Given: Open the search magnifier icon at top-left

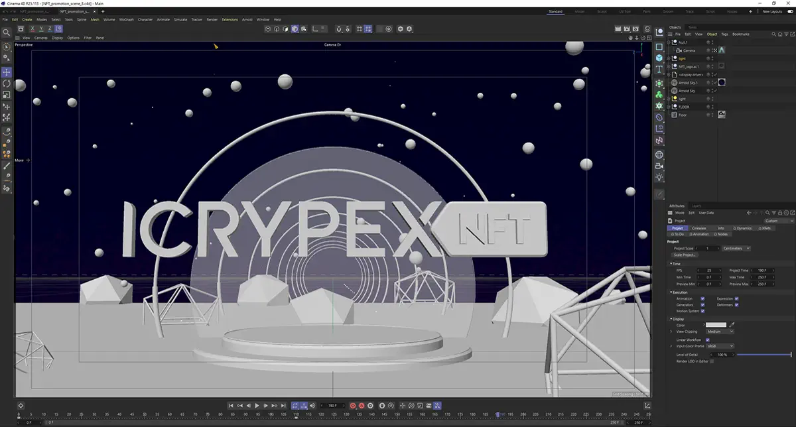Looking at the screenshot, I should click(7, 32).
